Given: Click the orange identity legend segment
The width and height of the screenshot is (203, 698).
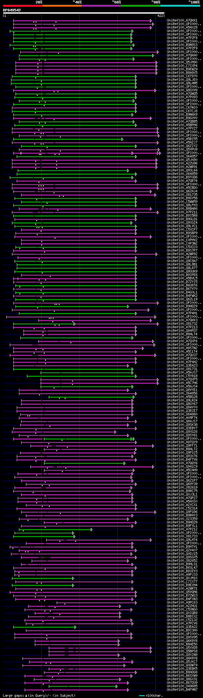Looking at the screenshot, I should pyautogui.click(x=62, y=6).
